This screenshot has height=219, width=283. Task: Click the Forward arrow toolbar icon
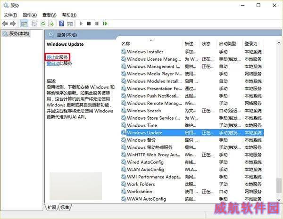[13, 24]
